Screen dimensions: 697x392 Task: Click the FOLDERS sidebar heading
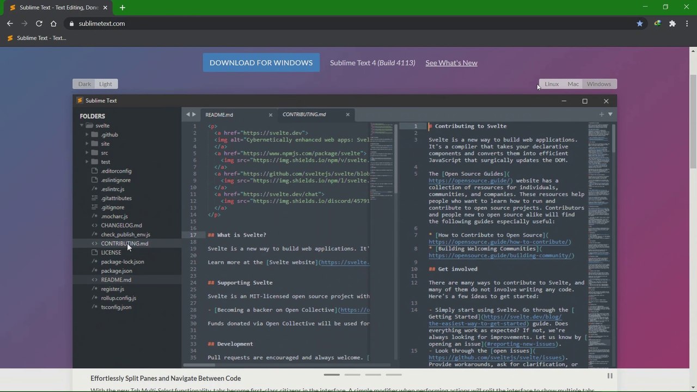click(x=93, y=116)
